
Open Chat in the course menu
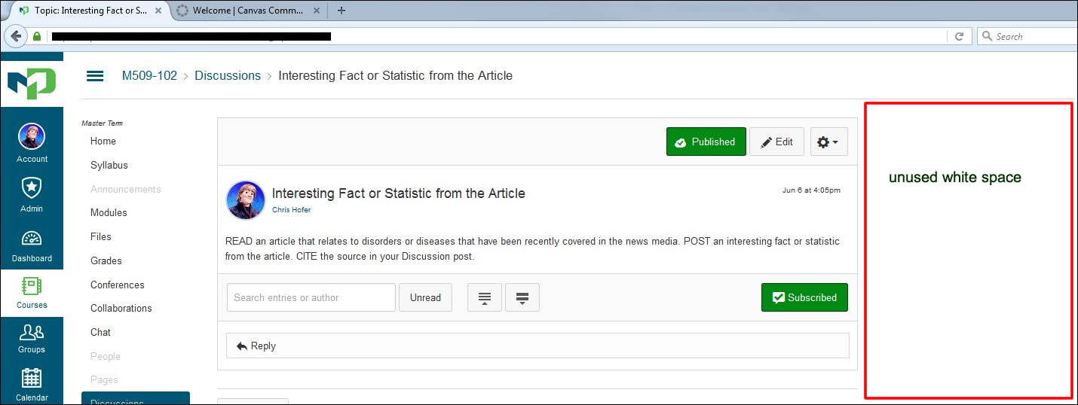coord(100,332)
